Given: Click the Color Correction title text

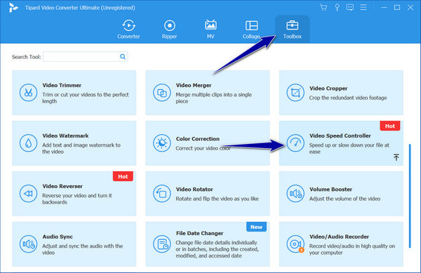Looking at the screenshot, I should (x=198, y=139).
